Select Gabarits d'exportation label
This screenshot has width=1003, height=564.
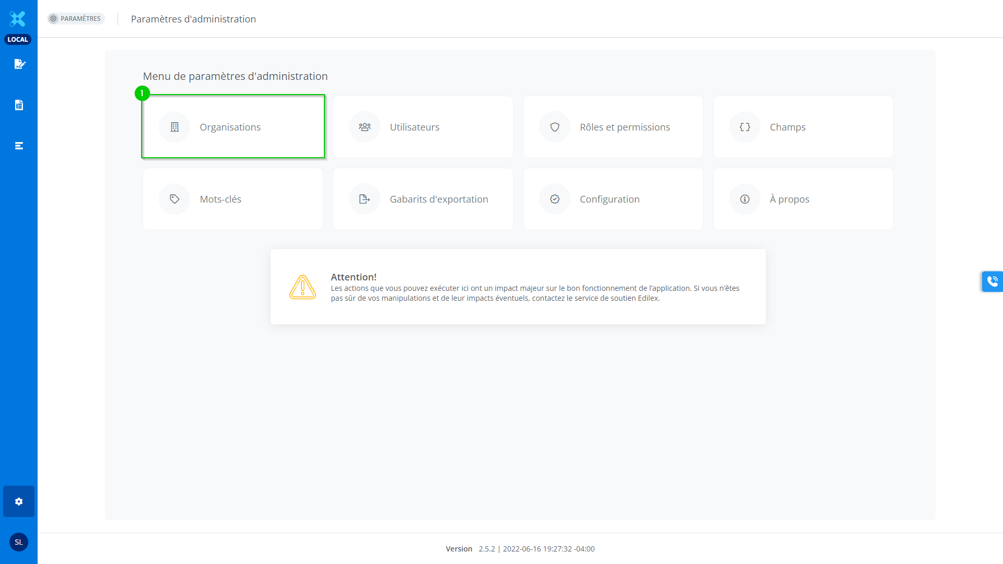click(439, 199)
